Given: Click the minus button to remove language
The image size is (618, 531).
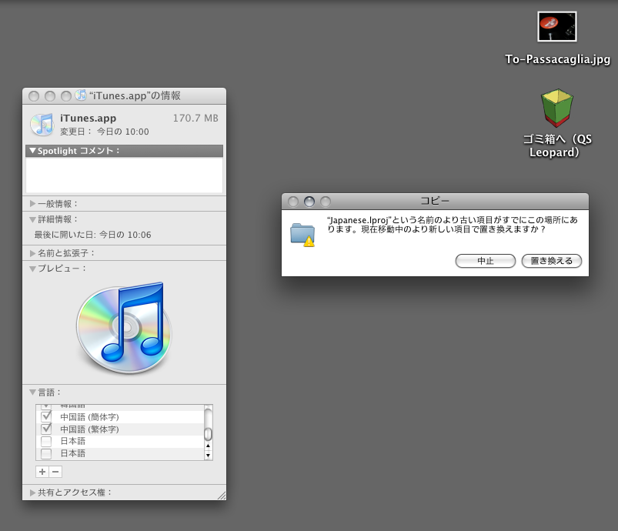Looking at the screenshot, I should 55,472.
